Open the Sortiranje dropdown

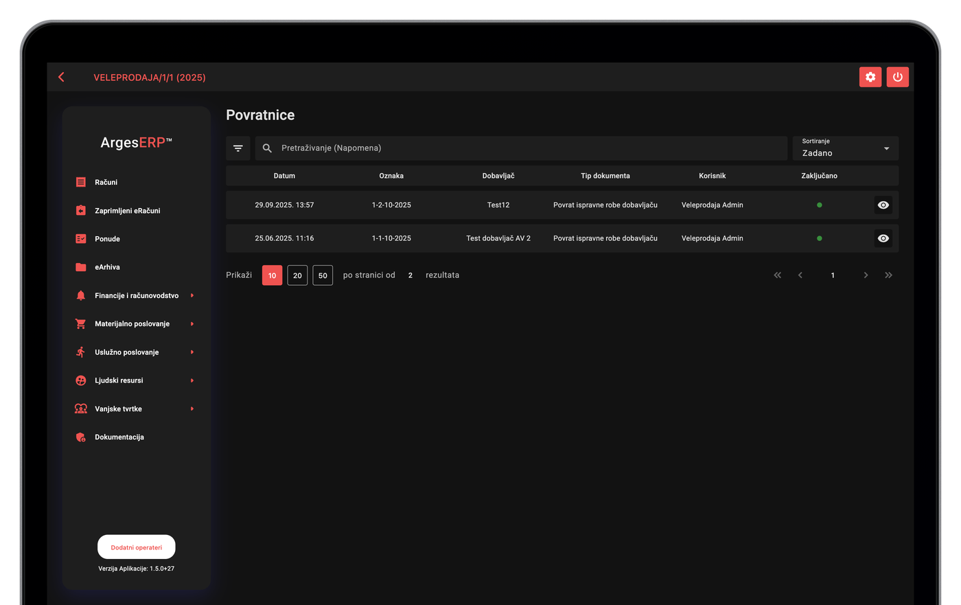click(x=846, y=148)
